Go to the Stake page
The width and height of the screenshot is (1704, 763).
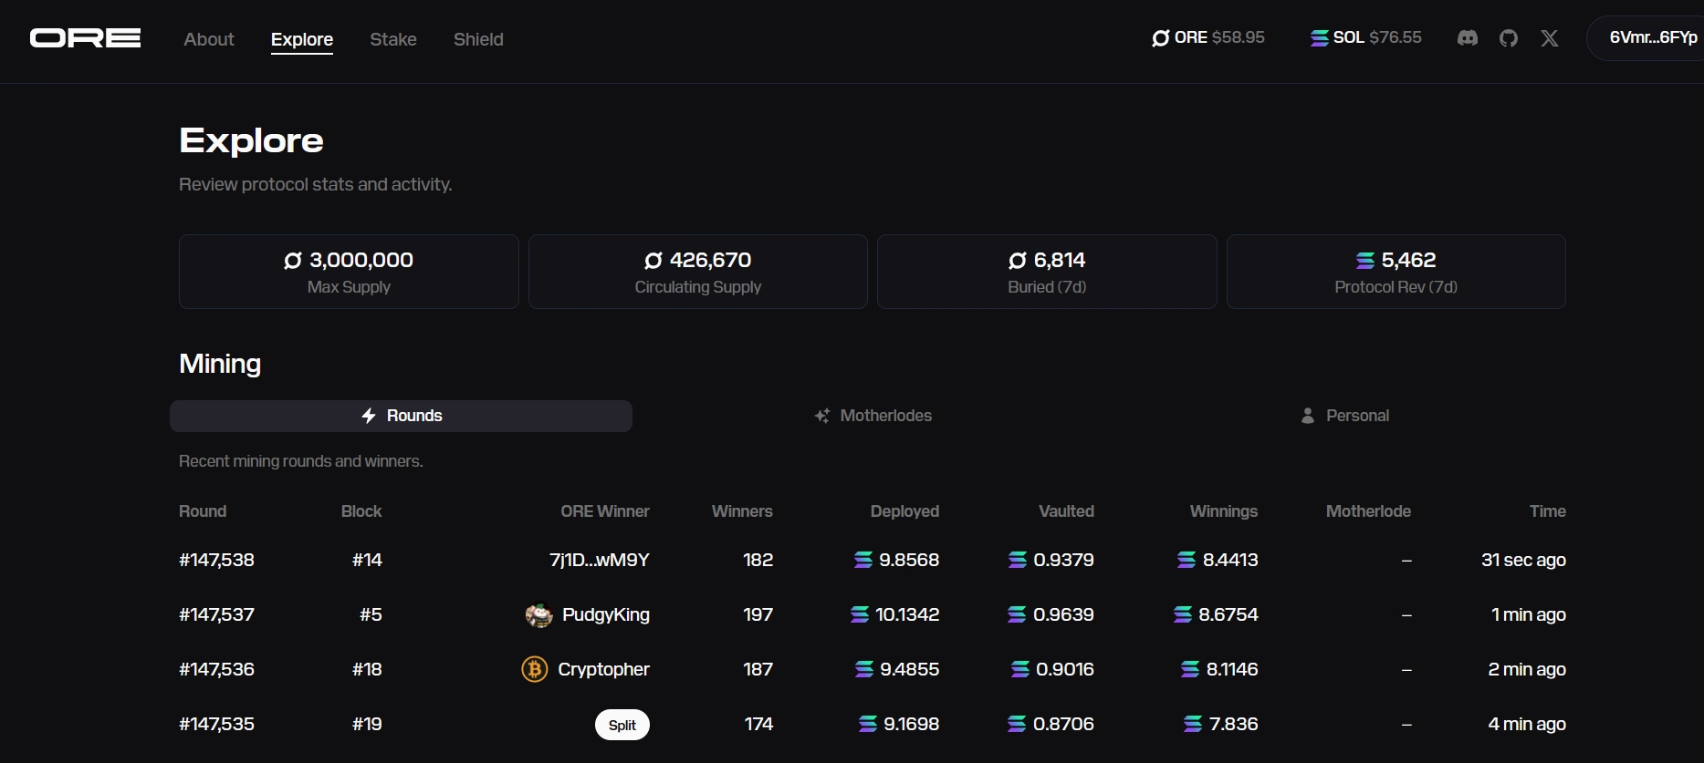[392, 39]
